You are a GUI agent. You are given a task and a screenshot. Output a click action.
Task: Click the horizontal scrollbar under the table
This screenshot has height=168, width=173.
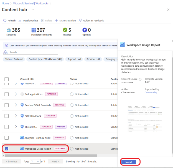click(51, 156)
